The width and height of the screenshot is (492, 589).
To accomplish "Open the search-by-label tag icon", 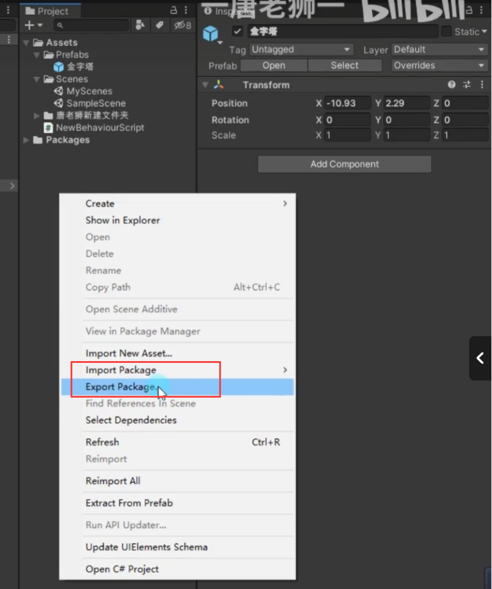I will point(160,25).
